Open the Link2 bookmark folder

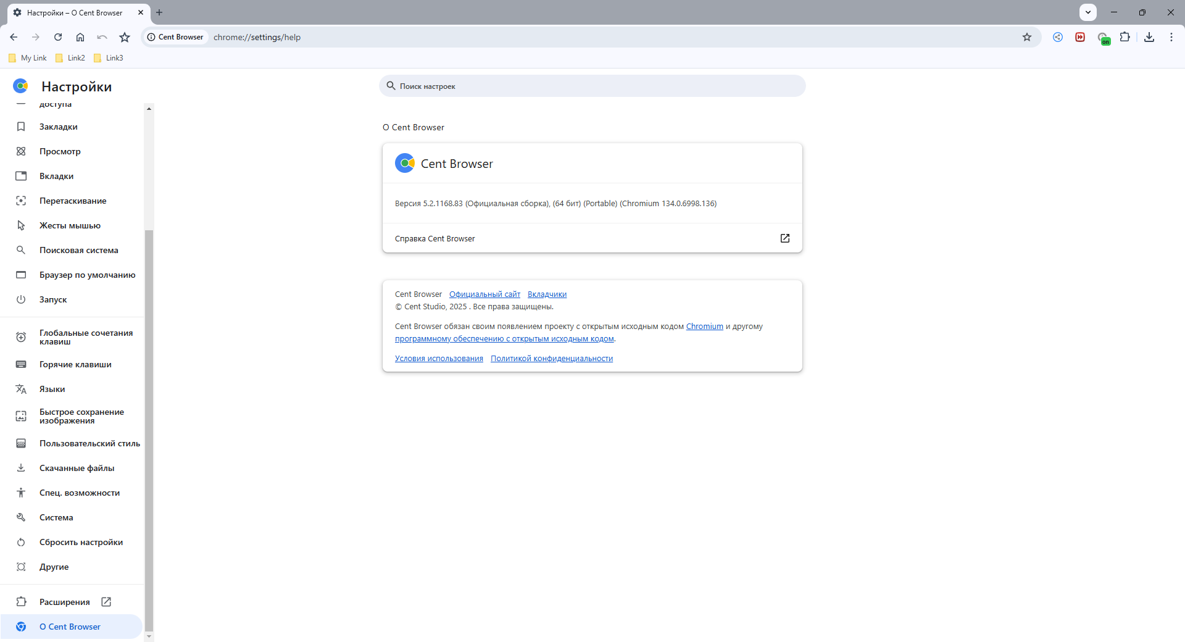[x=70, y=58]
